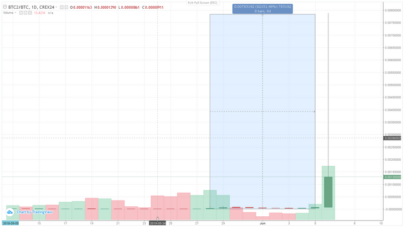Click the TradingView cloud logo icon

pos(10,212)
